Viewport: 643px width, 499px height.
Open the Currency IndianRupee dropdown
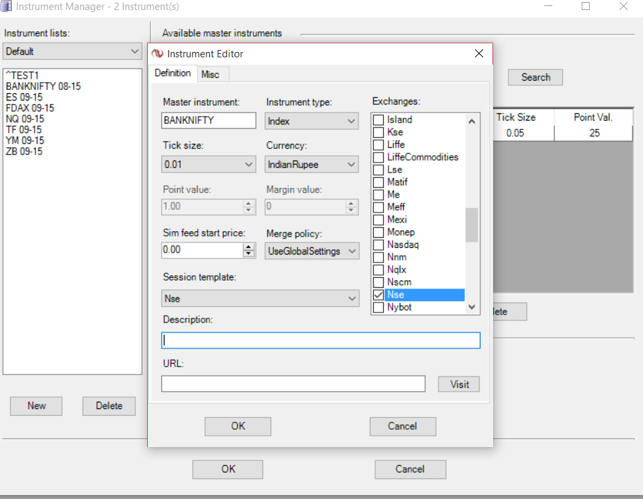point(311,165)
